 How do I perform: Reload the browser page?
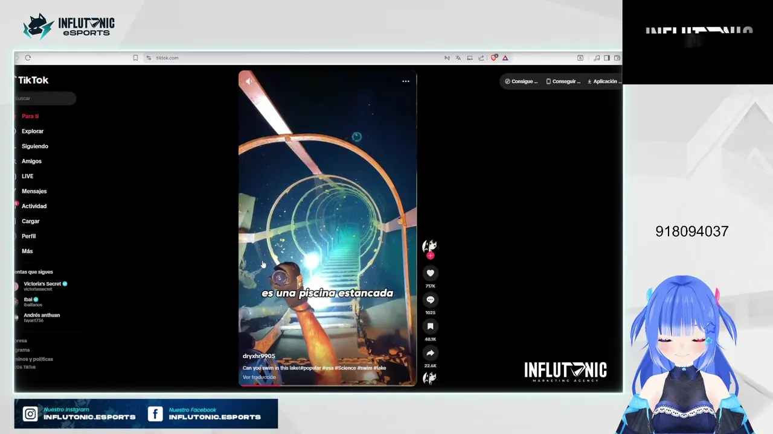(28, 58)
